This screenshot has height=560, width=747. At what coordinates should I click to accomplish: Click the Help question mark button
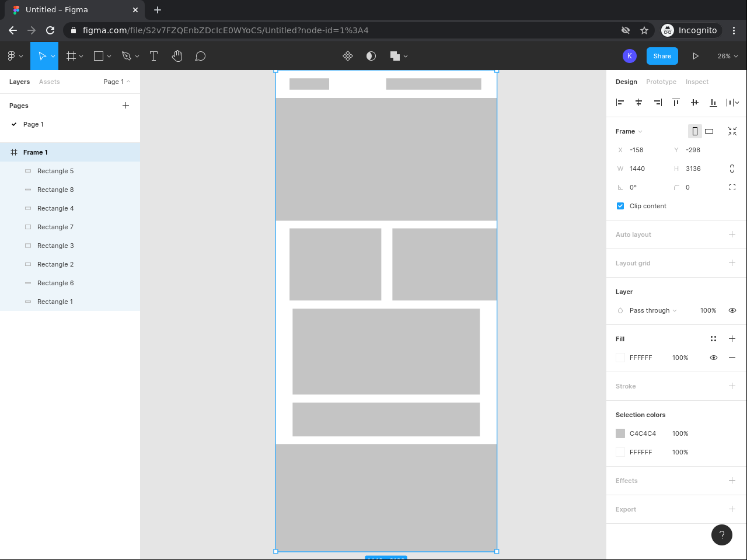click(721, 535)
